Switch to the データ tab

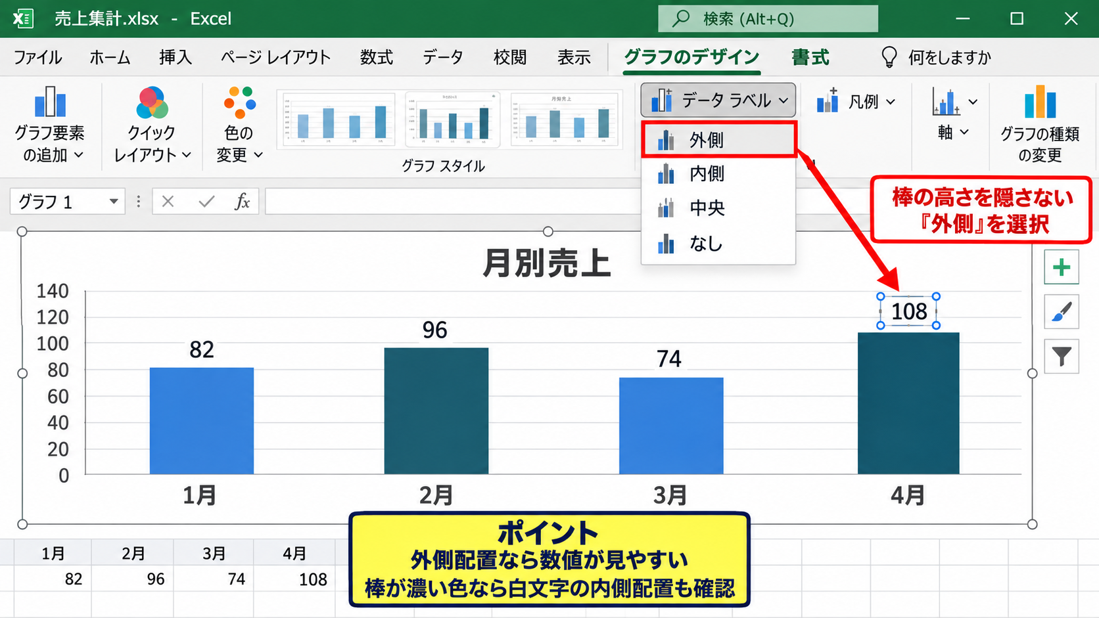tap(443, 57)
